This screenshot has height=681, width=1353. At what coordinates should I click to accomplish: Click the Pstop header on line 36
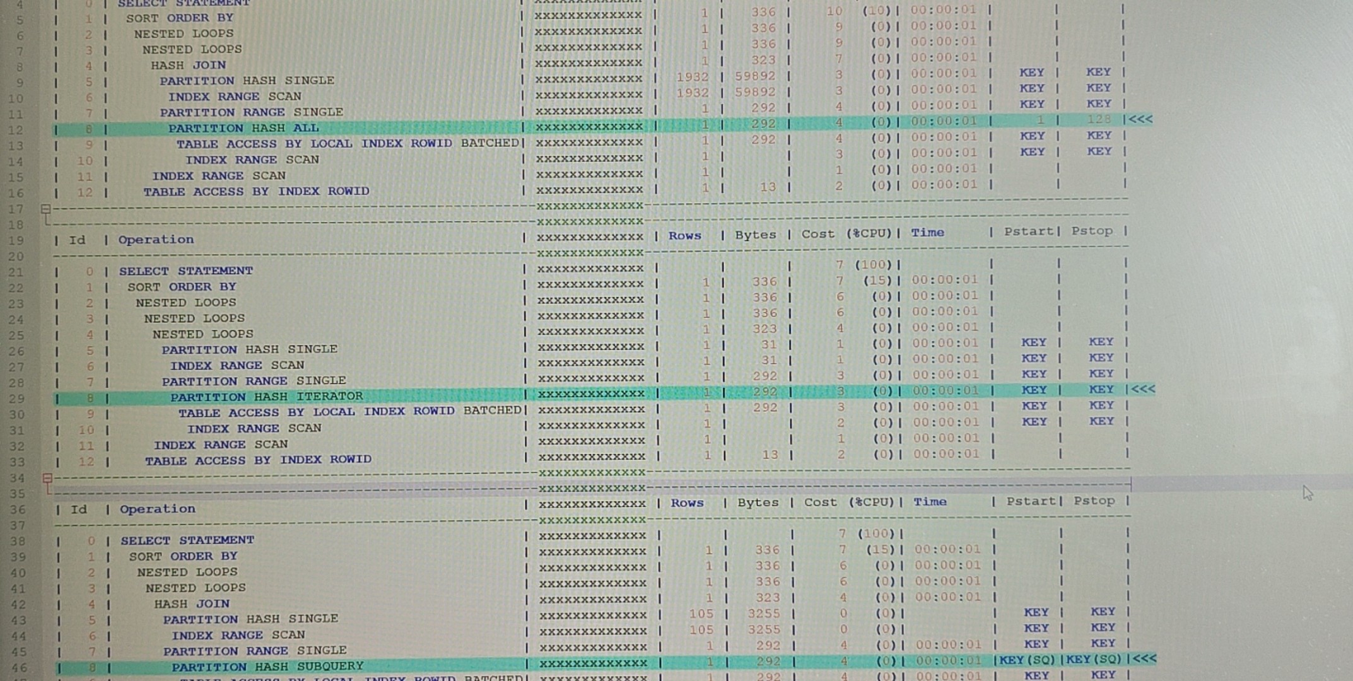point(1094,501)
